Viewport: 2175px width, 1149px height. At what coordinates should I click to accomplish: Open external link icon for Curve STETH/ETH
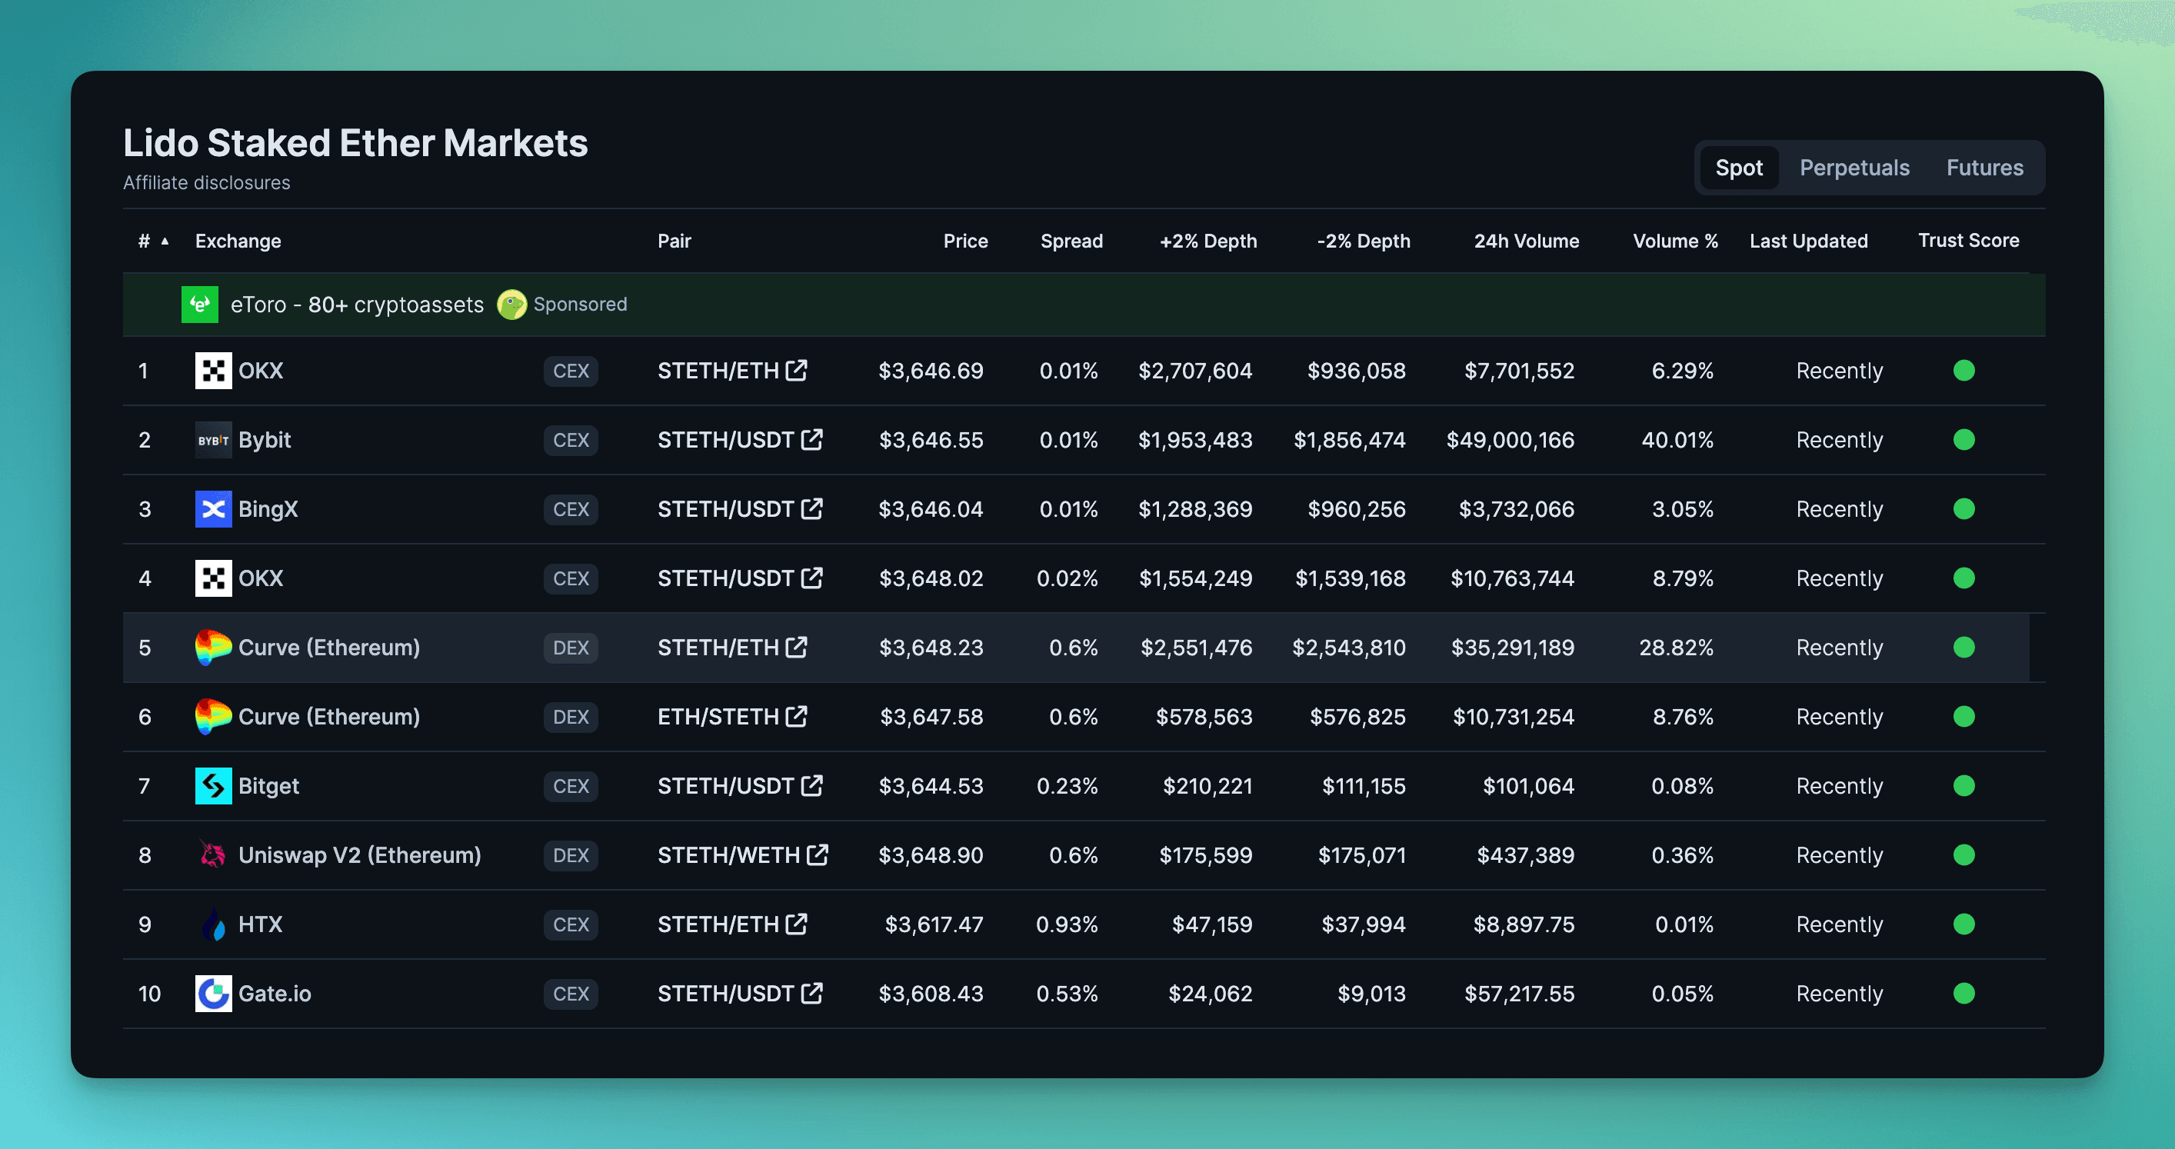pos(796,647)
